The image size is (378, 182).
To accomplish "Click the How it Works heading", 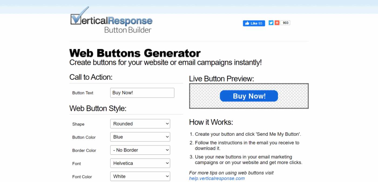I will pyautogui.click(x=211, y=122).
